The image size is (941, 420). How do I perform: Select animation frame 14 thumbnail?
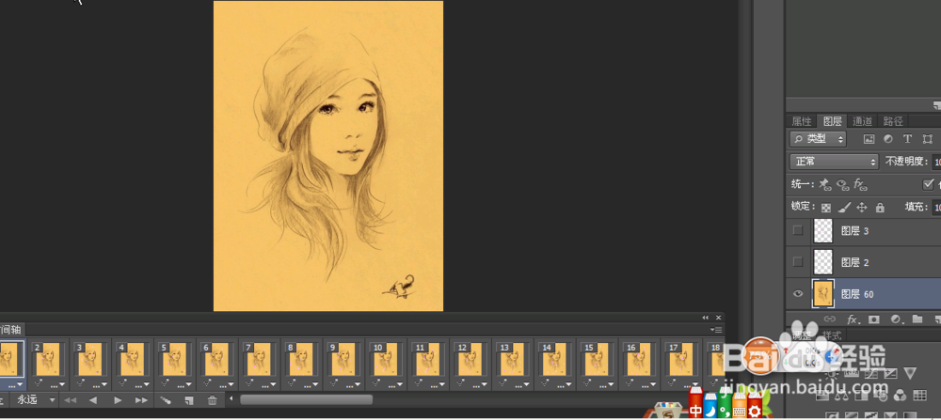pyautogui.click(x=555, y=360)
